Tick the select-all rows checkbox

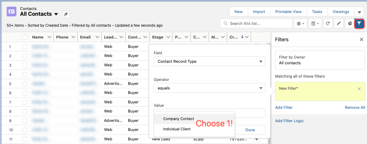click(25, 37)
